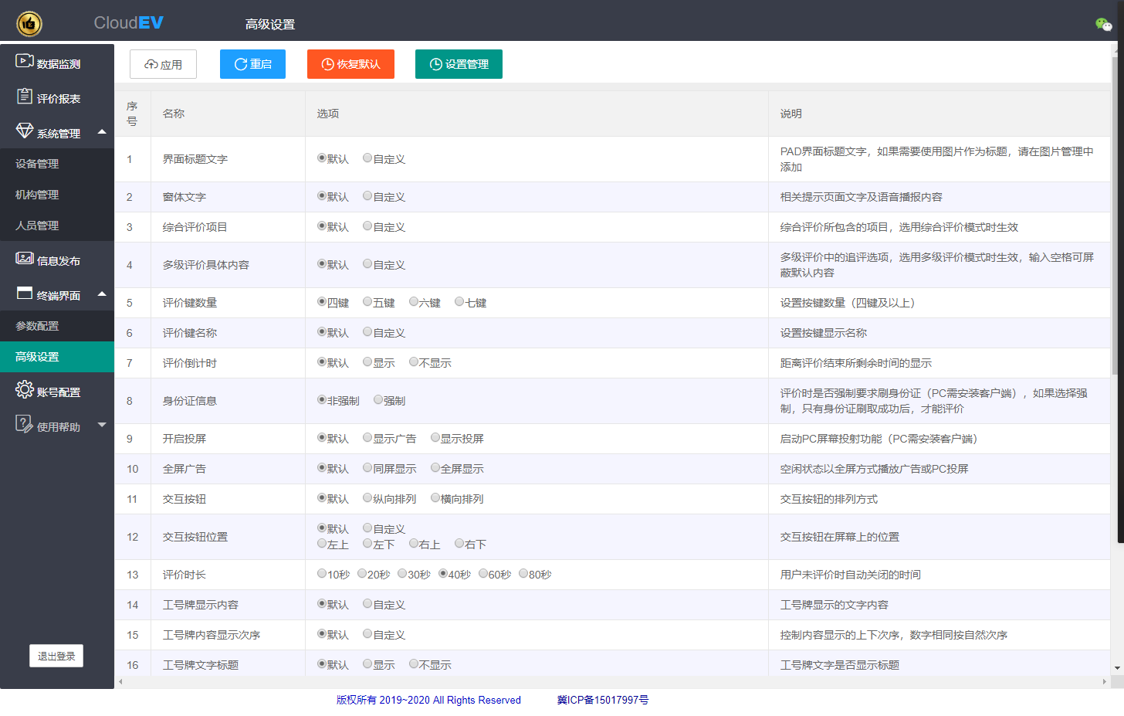Image resolution: width=1124 pixels, height=716 pixels.
Task: Expand the 使用帮助 menu arrow
Action: coord(102,425)
